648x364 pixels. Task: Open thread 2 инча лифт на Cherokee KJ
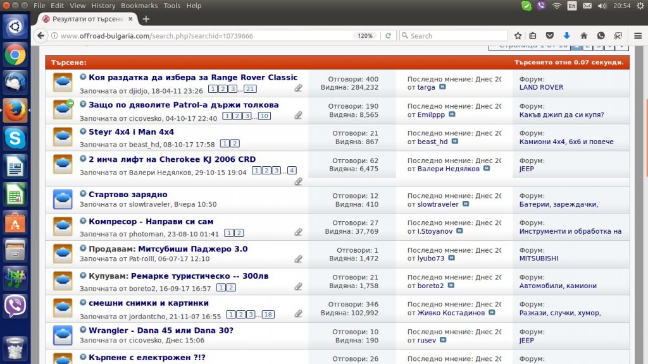[172, 159]
